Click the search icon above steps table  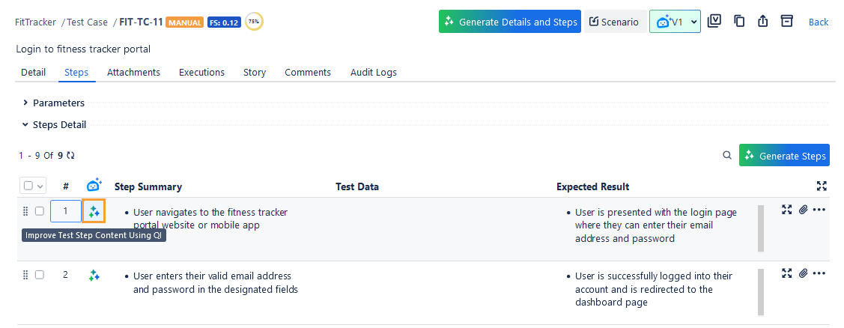726,156
